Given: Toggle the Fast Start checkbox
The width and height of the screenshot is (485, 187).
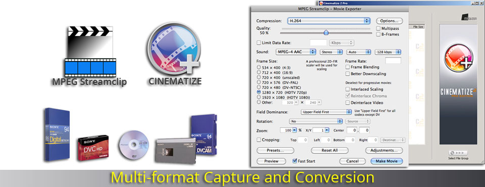Looking at the screenshot, I should (295, 161).
